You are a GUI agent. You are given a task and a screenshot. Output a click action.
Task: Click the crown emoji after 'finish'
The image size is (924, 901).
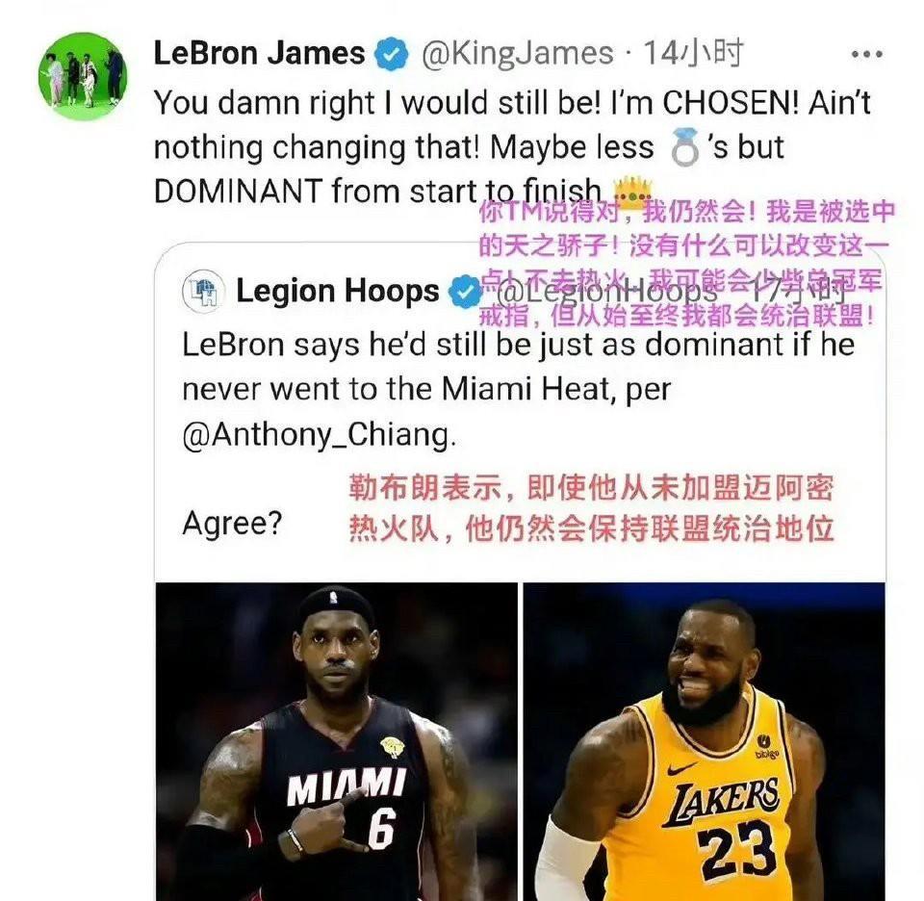(633, 191)
